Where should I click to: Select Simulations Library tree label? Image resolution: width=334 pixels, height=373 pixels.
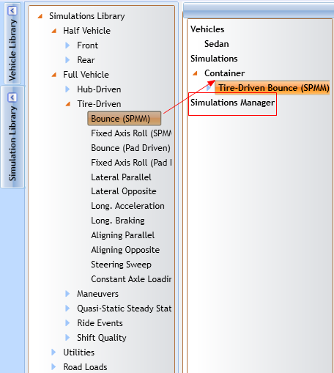point(87,16)
